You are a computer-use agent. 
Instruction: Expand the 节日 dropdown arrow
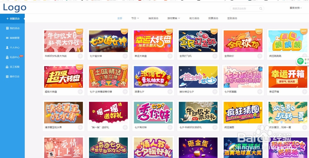click(x=138, y=18)
